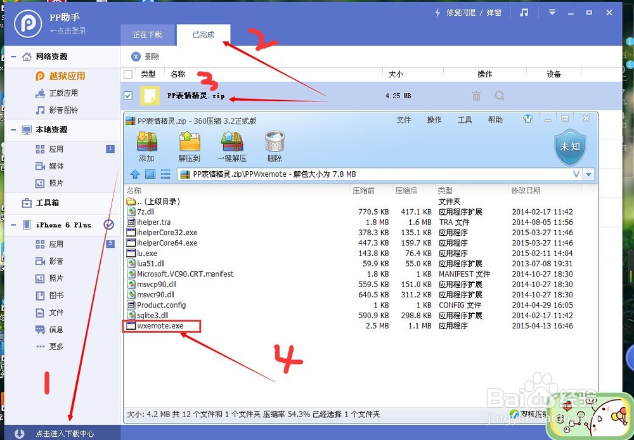This screenshot has height=440, width=634.
Task: Select 正版应用 in sidebar
Action: [x=56, y=93]
